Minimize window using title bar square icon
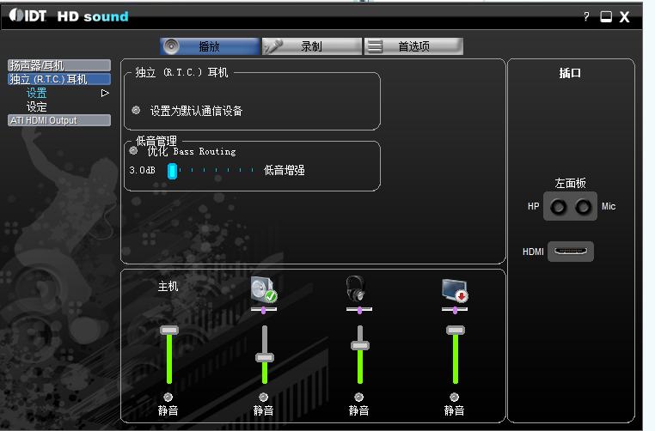 coord(606,16)
